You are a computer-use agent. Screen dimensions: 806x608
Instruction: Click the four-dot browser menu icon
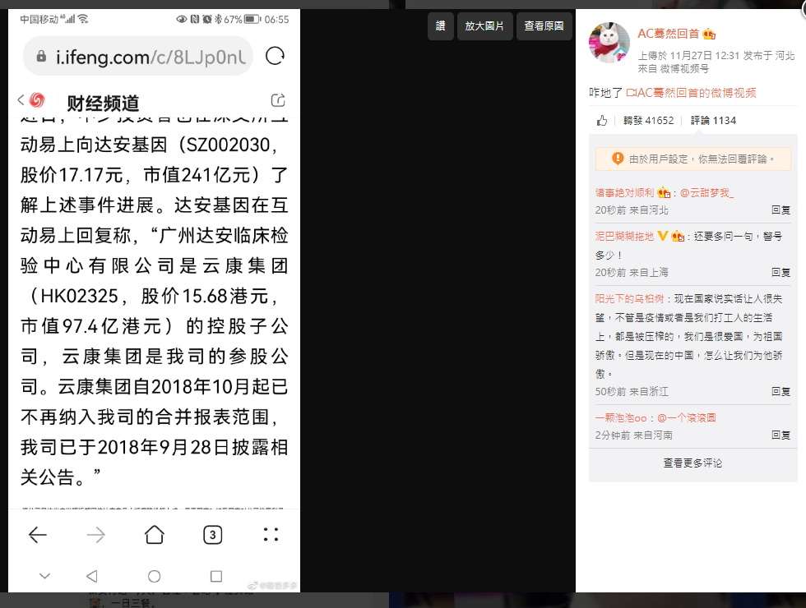(271, 535)
